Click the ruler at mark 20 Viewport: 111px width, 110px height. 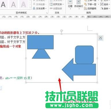point(28,17)
